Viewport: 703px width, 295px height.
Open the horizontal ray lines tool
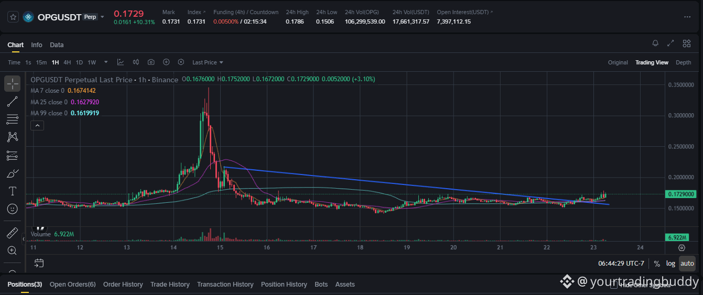click(x=13, y=119)
